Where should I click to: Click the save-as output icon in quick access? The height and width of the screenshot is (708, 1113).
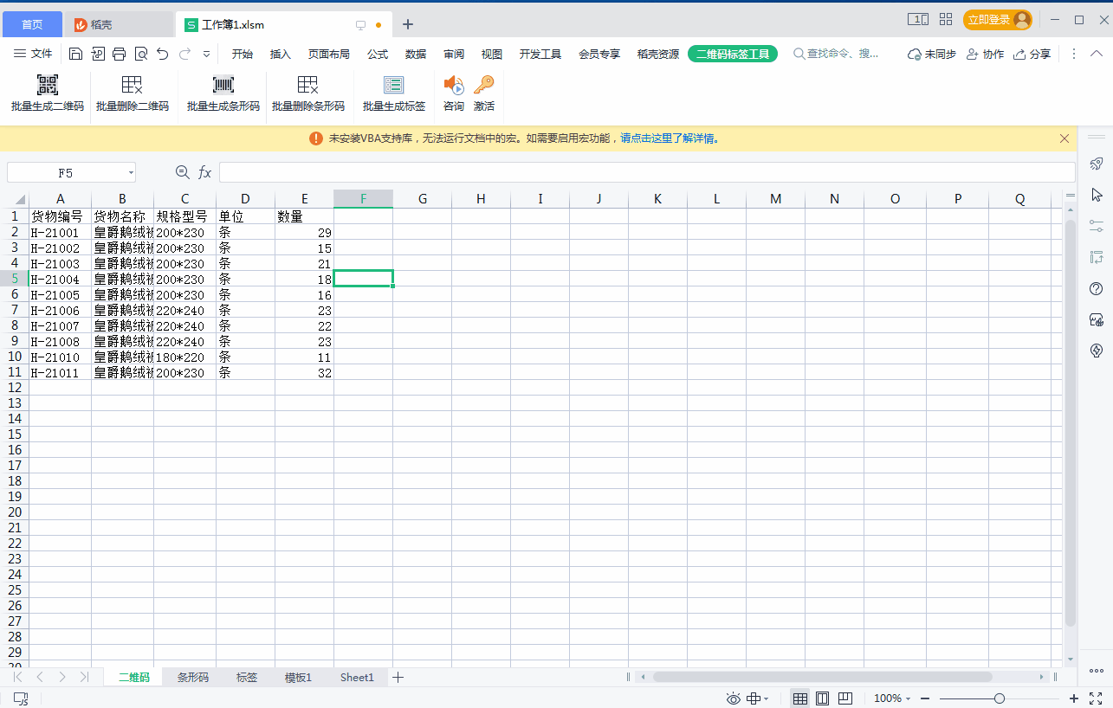(98, 54)
